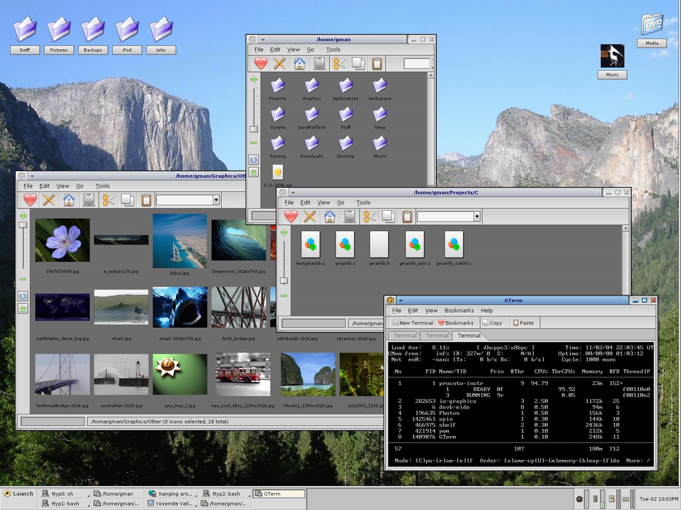
Task: Click the heart favorites icon in /home/gman window
Action: [260, 64]
